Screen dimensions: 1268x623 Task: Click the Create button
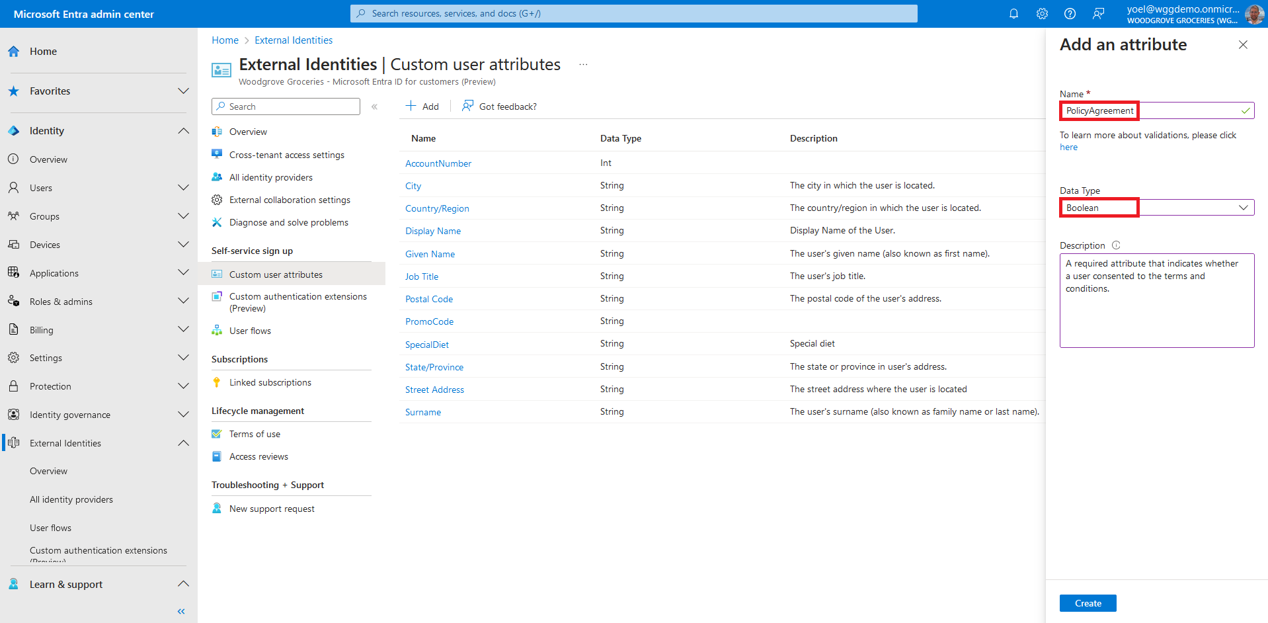[x=1088, y=603]
